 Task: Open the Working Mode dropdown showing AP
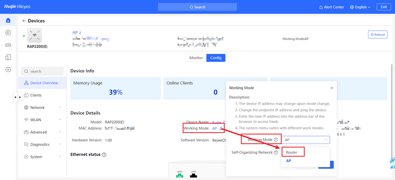pyautogui.click(x=306, y=140)
